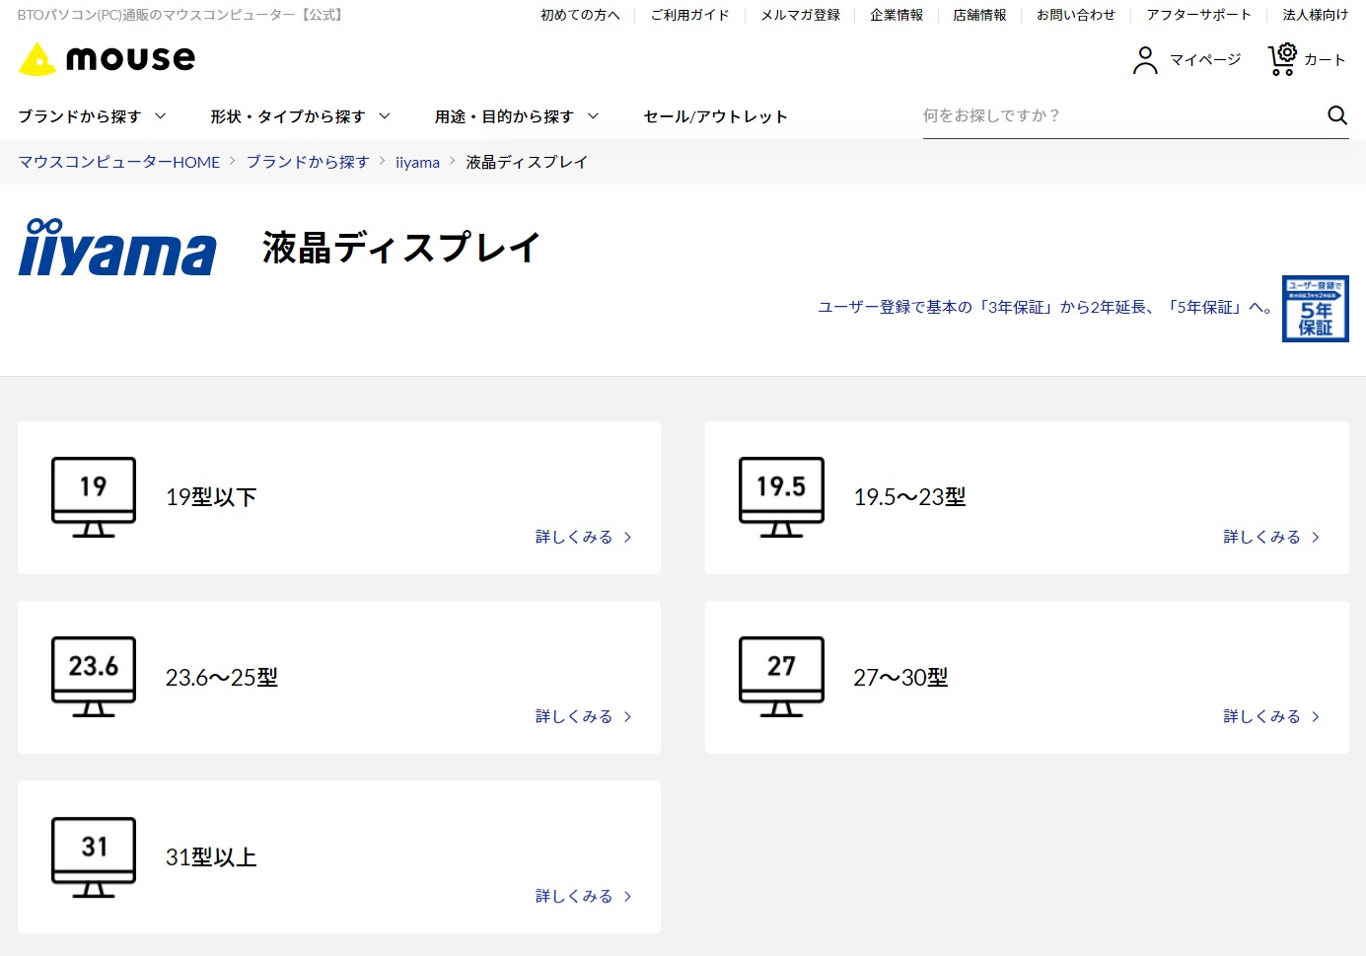
Task: Open アフターサポート in top bar
Action: click(x=1198, y=15)
